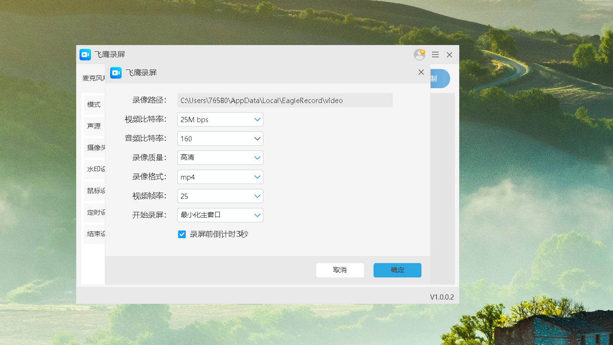613x345 pixels.
Task: Select the 摄像头 sidebar item
Action: tap(94, 147)
